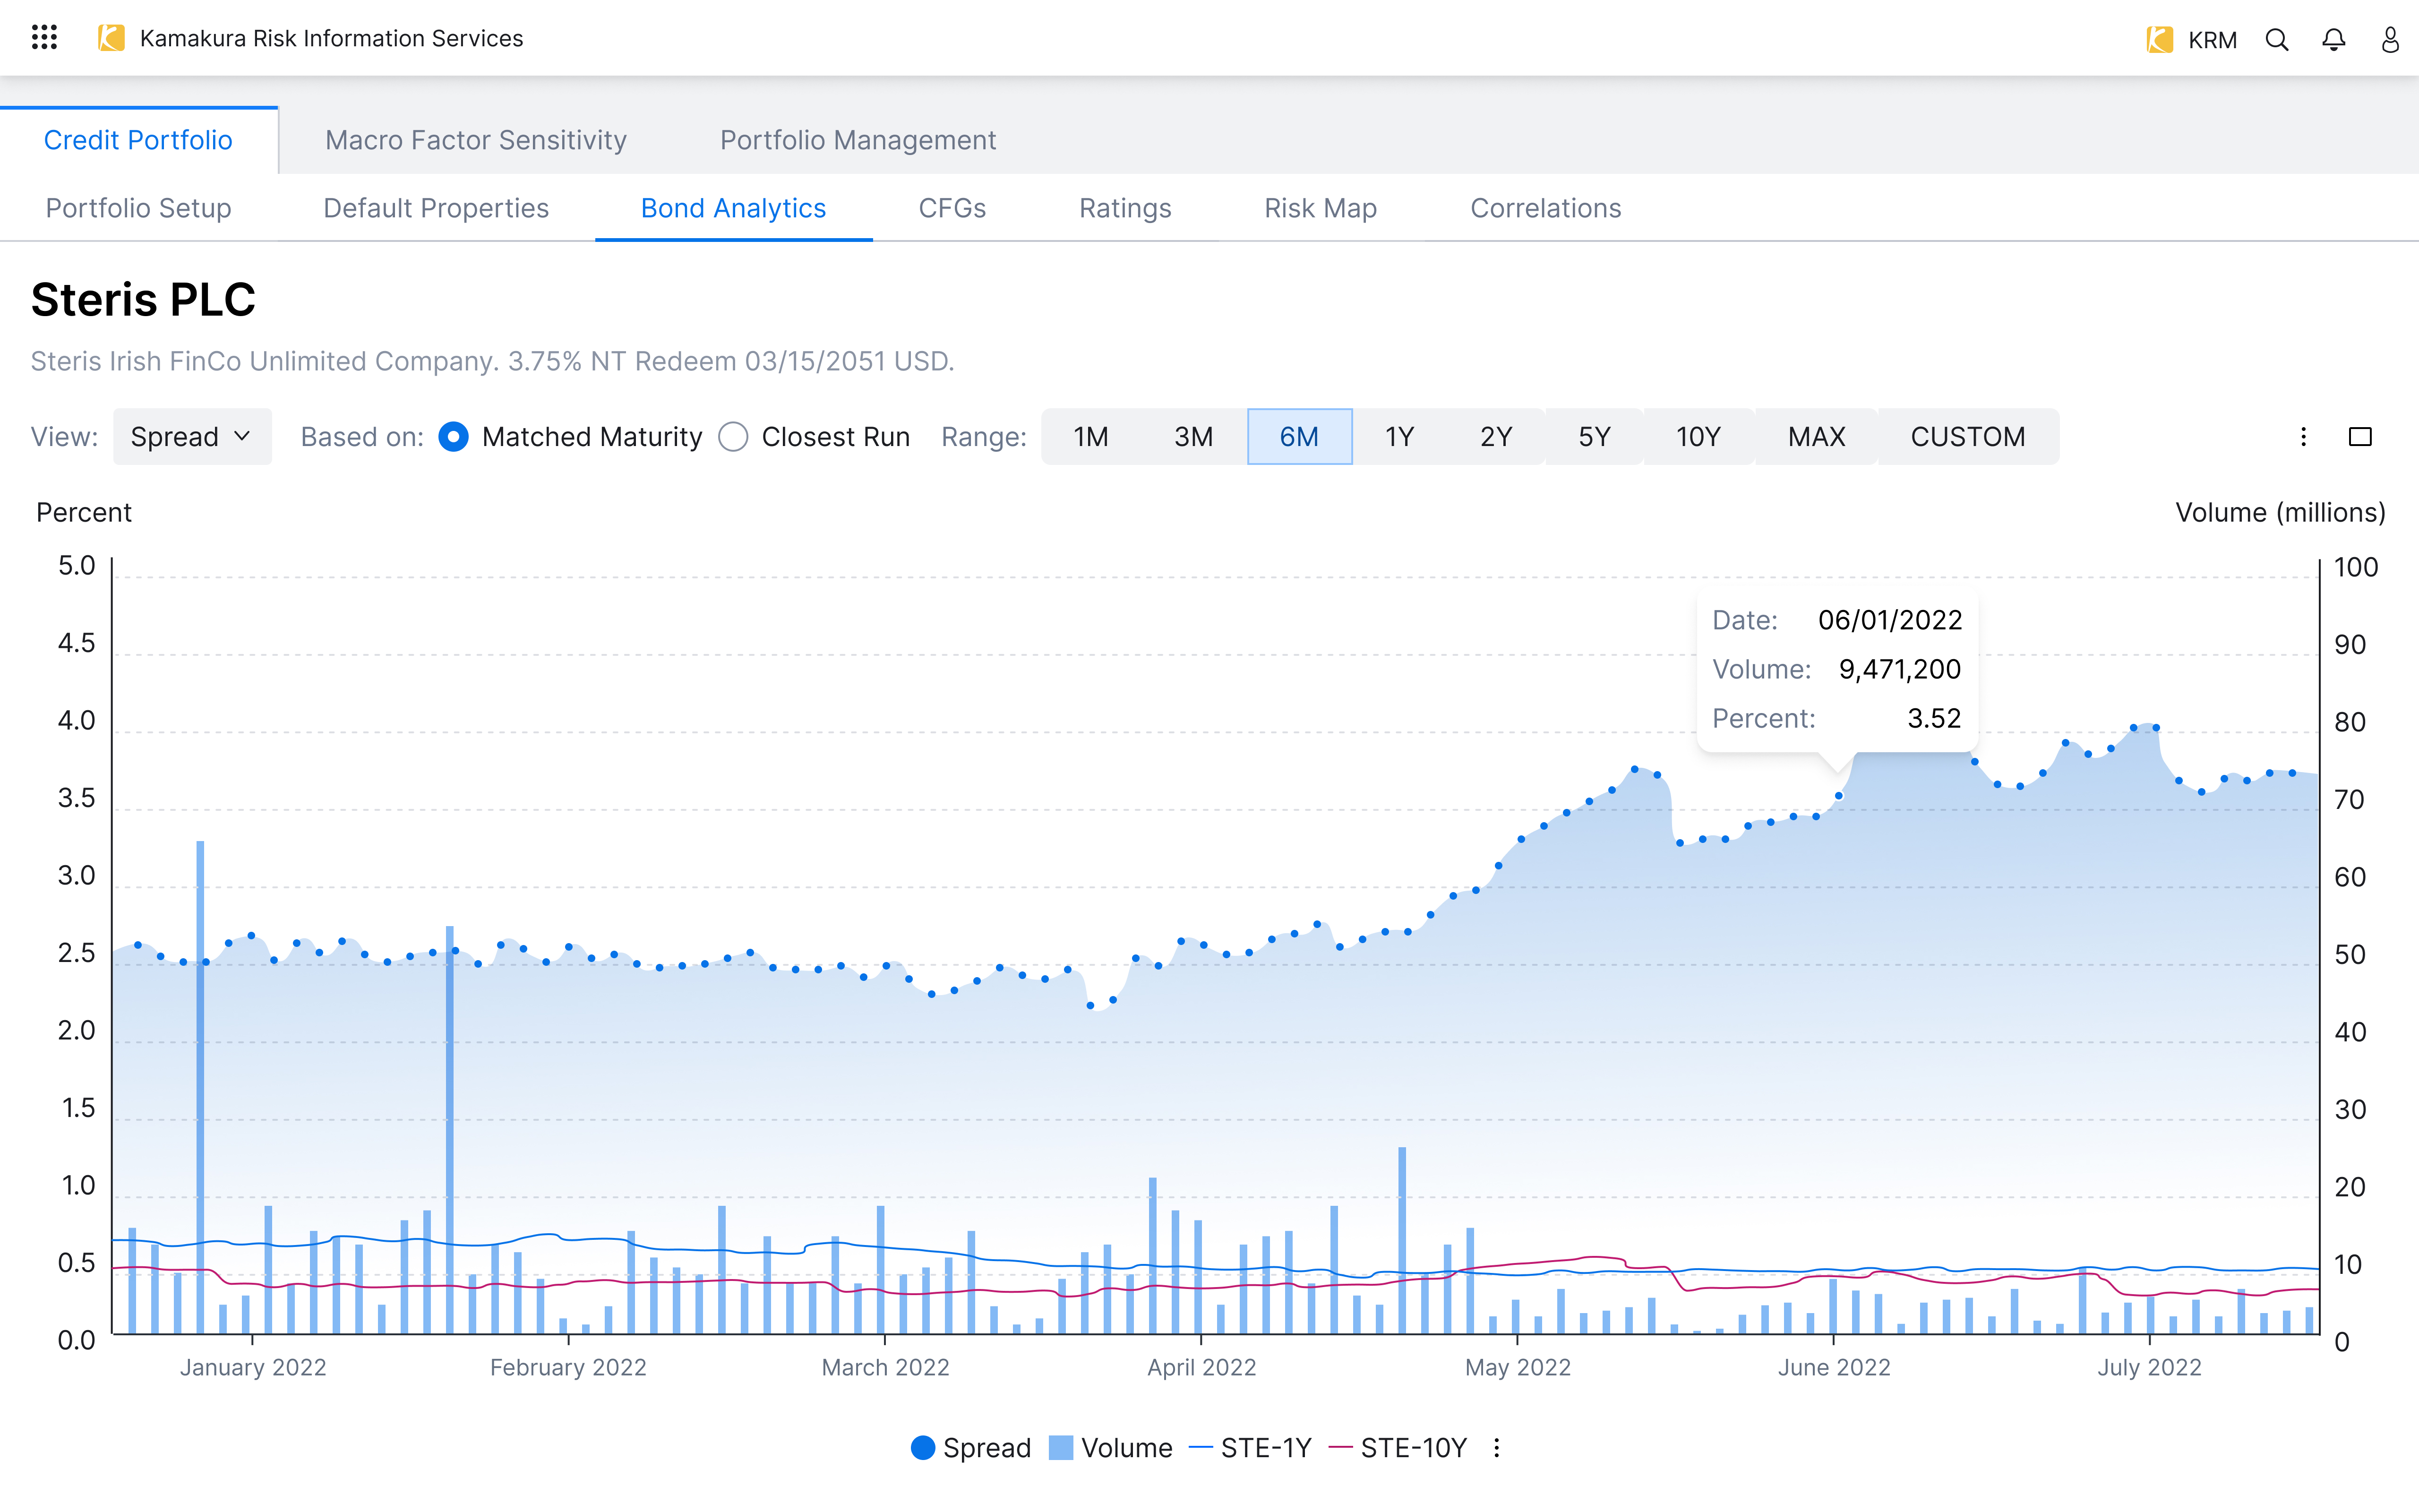
Task: Toggle the blue Spread legend swatch
Action: click(x=923, y=1448)
